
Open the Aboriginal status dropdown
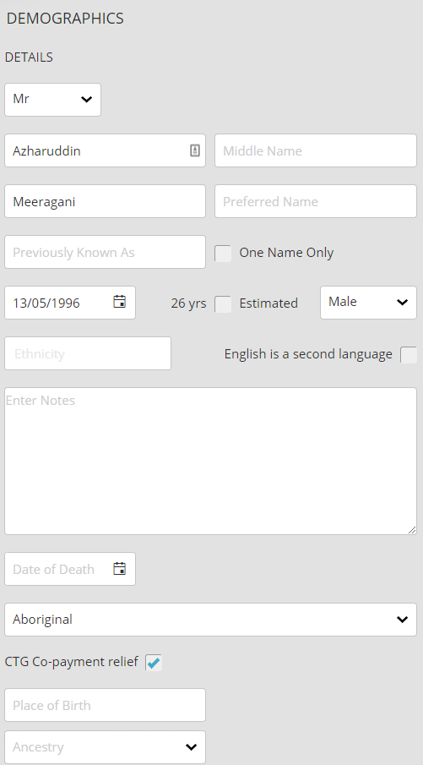210,620
